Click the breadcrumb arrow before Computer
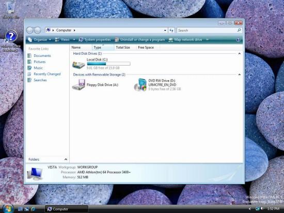 (53, 31)
